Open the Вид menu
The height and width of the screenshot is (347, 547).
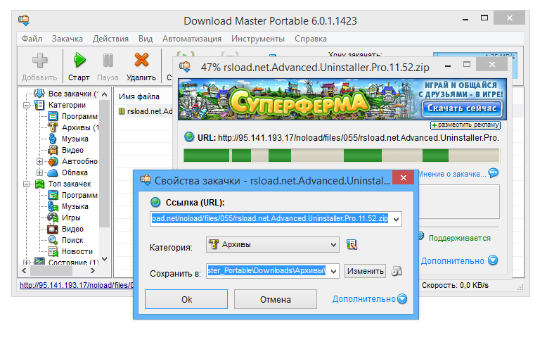146,39
